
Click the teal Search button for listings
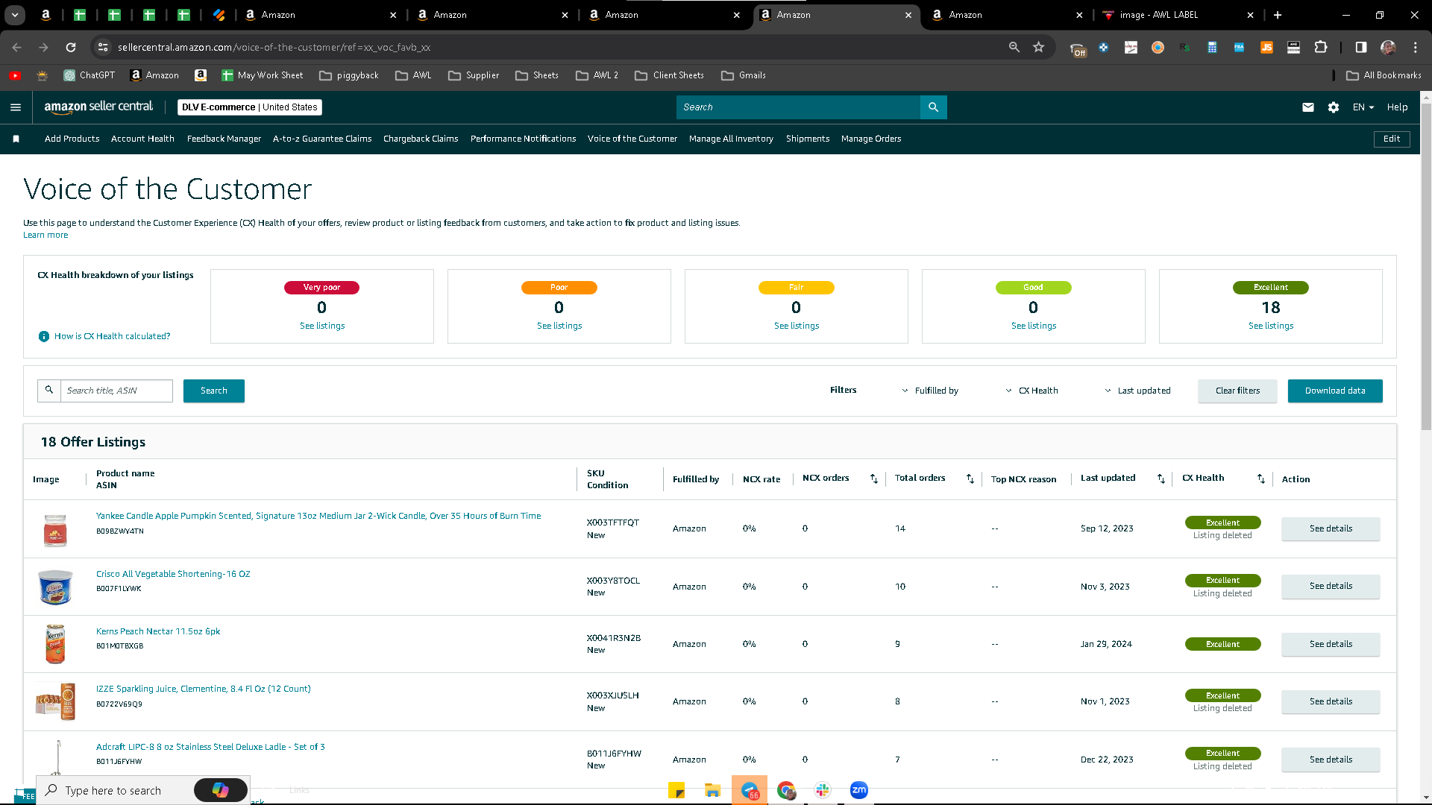214,391
